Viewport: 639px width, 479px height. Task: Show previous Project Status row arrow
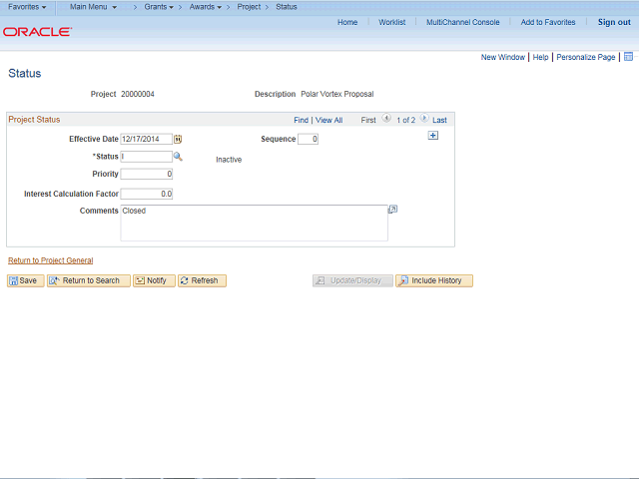pyautogui.click(x=386, y=119)
